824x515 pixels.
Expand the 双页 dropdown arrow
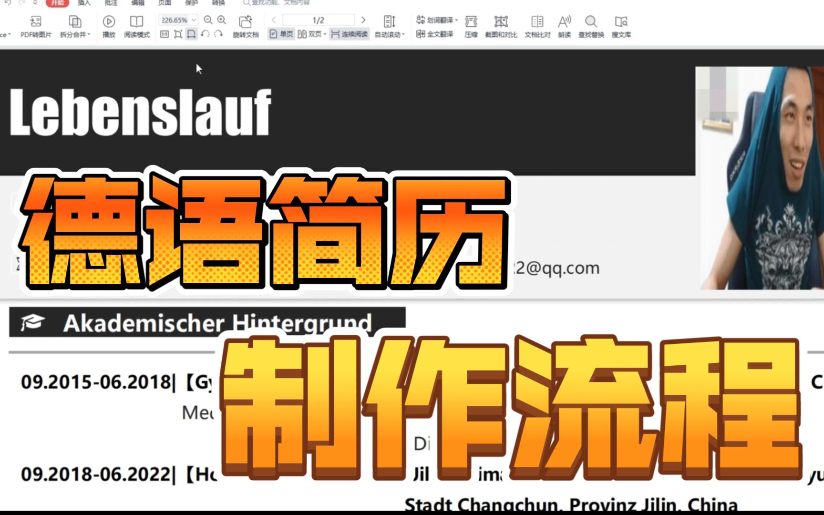click(325, 35)
